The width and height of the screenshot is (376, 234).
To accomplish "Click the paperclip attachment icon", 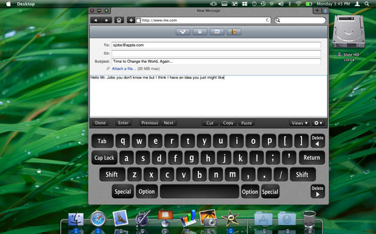I will tap(108, 68).
